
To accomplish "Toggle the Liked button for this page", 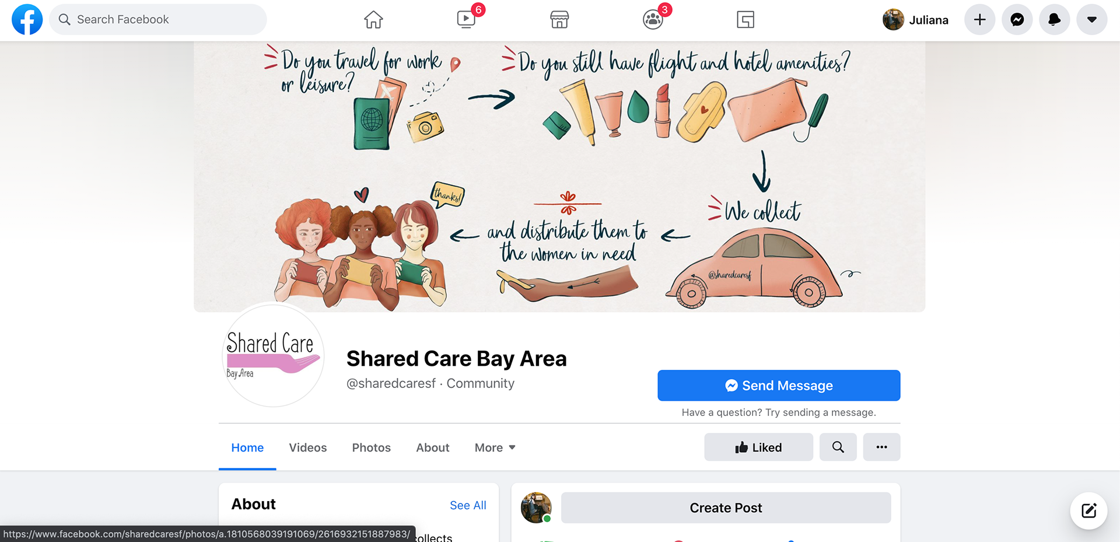I will (758, 447).
